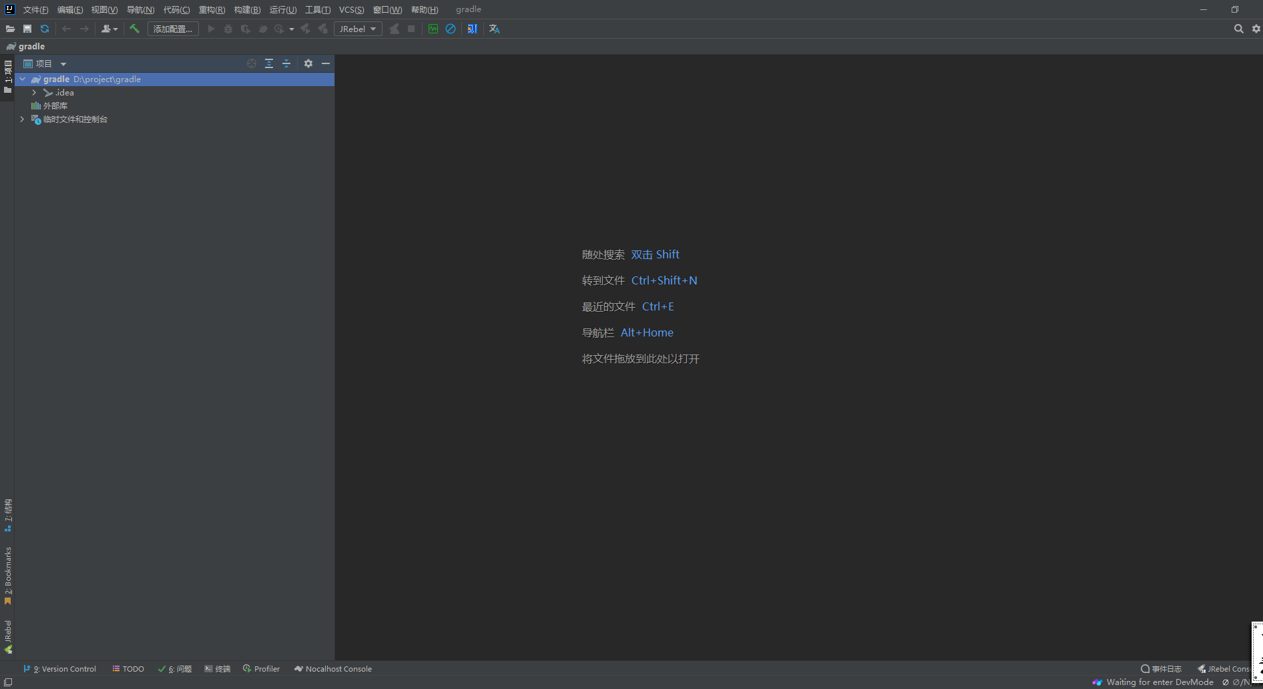Open the Nocalhost Console tool window
1263x689 pixels.
(333, 669)
